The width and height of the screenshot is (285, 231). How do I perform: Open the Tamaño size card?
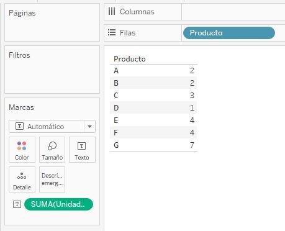pyautogui.click(x=52, y=150)
